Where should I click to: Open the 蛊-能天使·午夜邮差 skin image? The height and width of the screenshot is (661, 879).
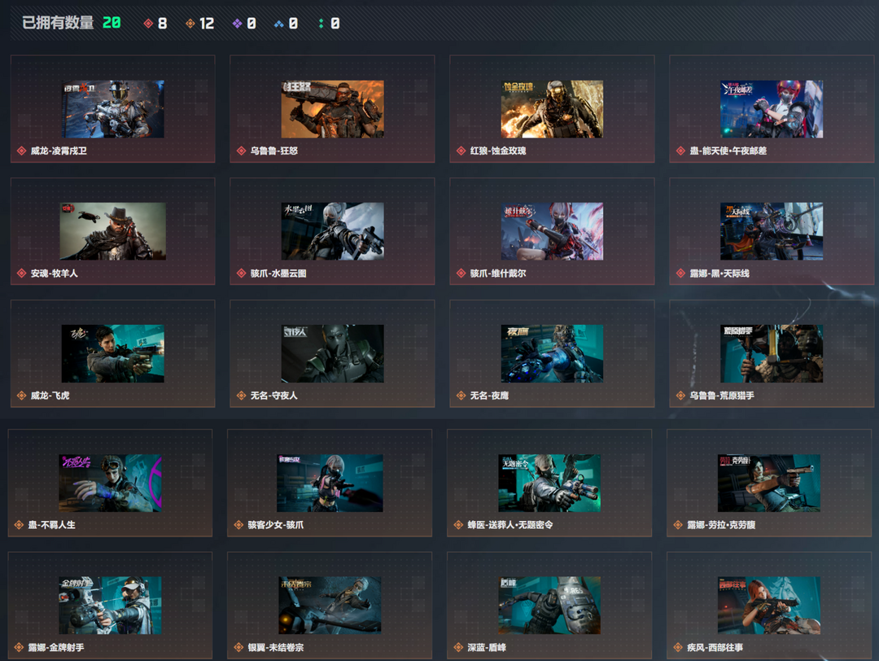pos(772,109)
